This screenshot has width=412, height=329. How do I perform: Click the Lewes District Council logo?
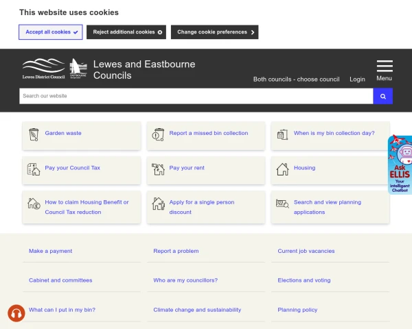pos(44,69)
